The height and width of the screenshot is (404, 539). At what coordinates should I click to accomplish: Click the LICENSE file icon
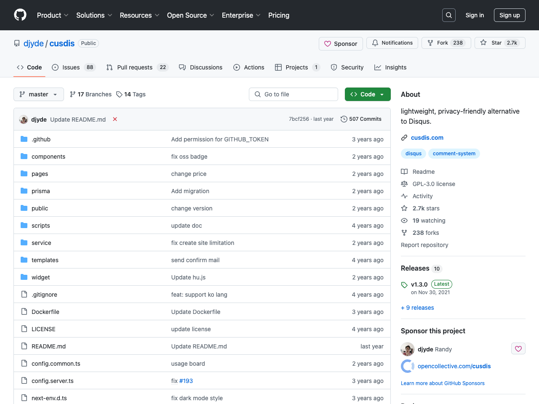tap(24, 329)
